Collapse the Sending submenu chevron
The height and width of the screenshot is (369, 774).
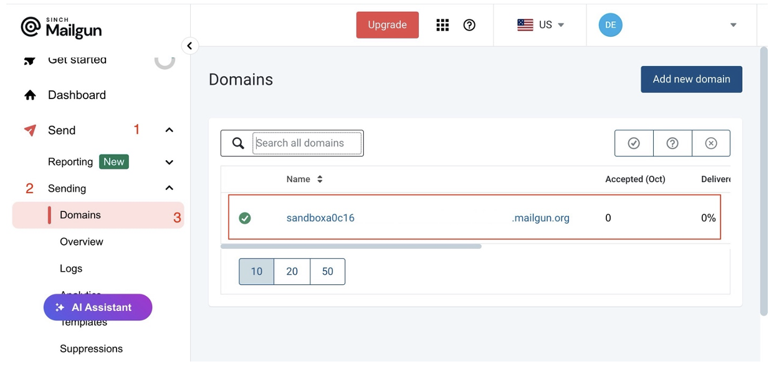pos(169,188)
